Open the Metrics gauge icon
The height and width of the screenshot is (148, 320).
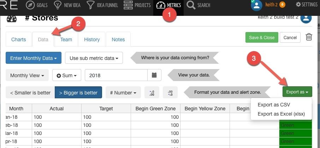coord(161,5)
